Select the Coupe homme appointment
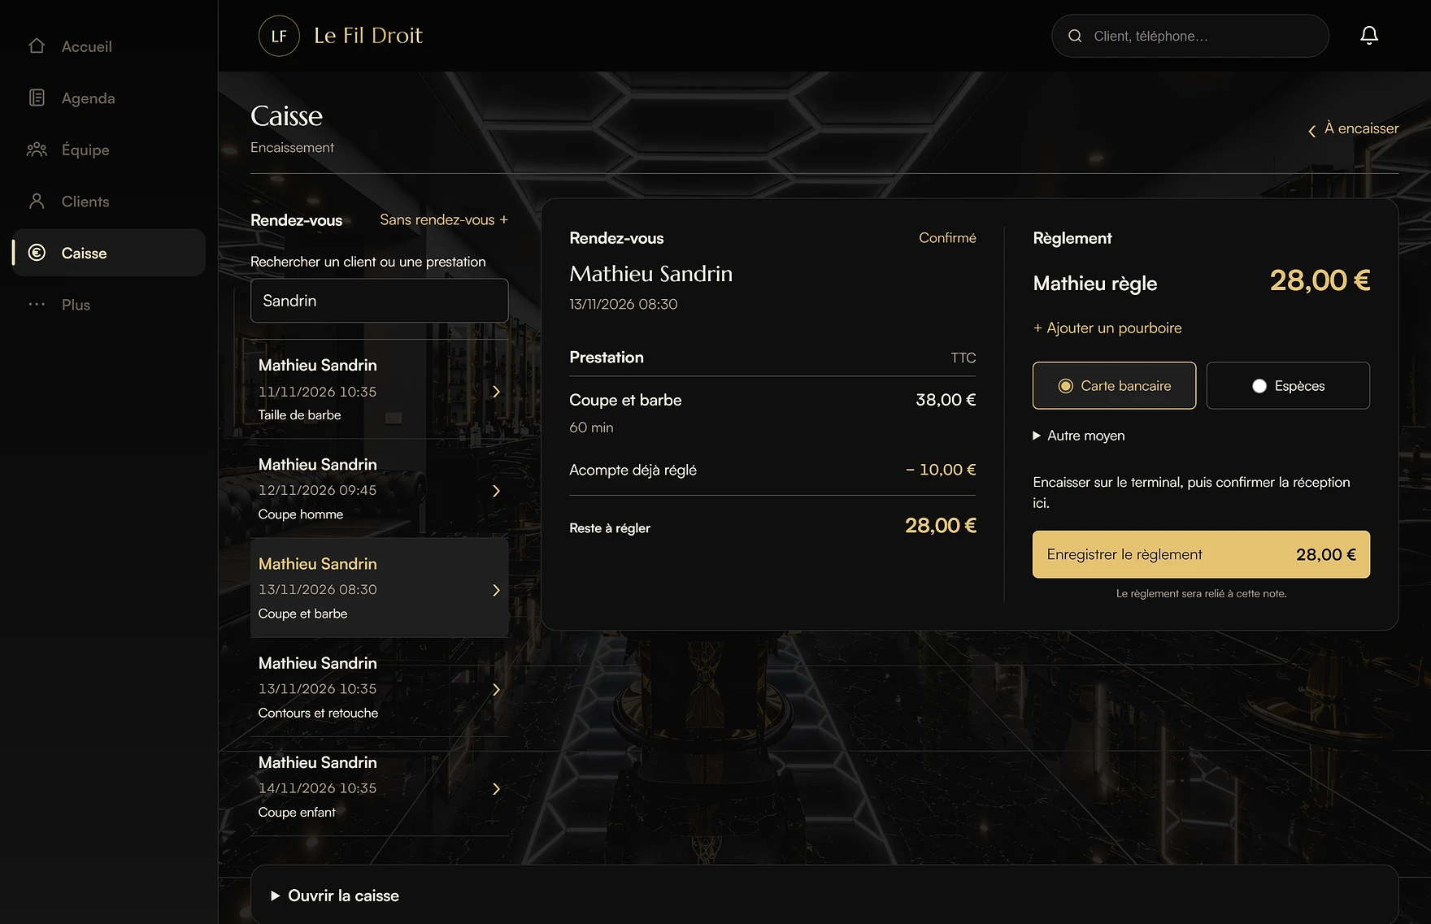Viewport: 1431px width, 924px height. (380, 488)
